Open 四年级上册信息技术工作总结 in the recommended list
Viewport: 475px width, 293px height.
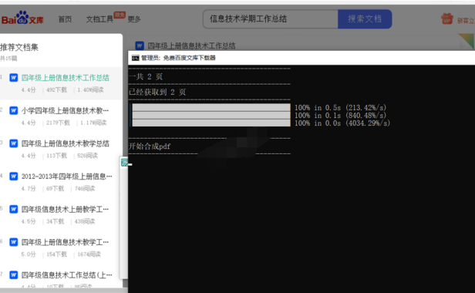65,78
